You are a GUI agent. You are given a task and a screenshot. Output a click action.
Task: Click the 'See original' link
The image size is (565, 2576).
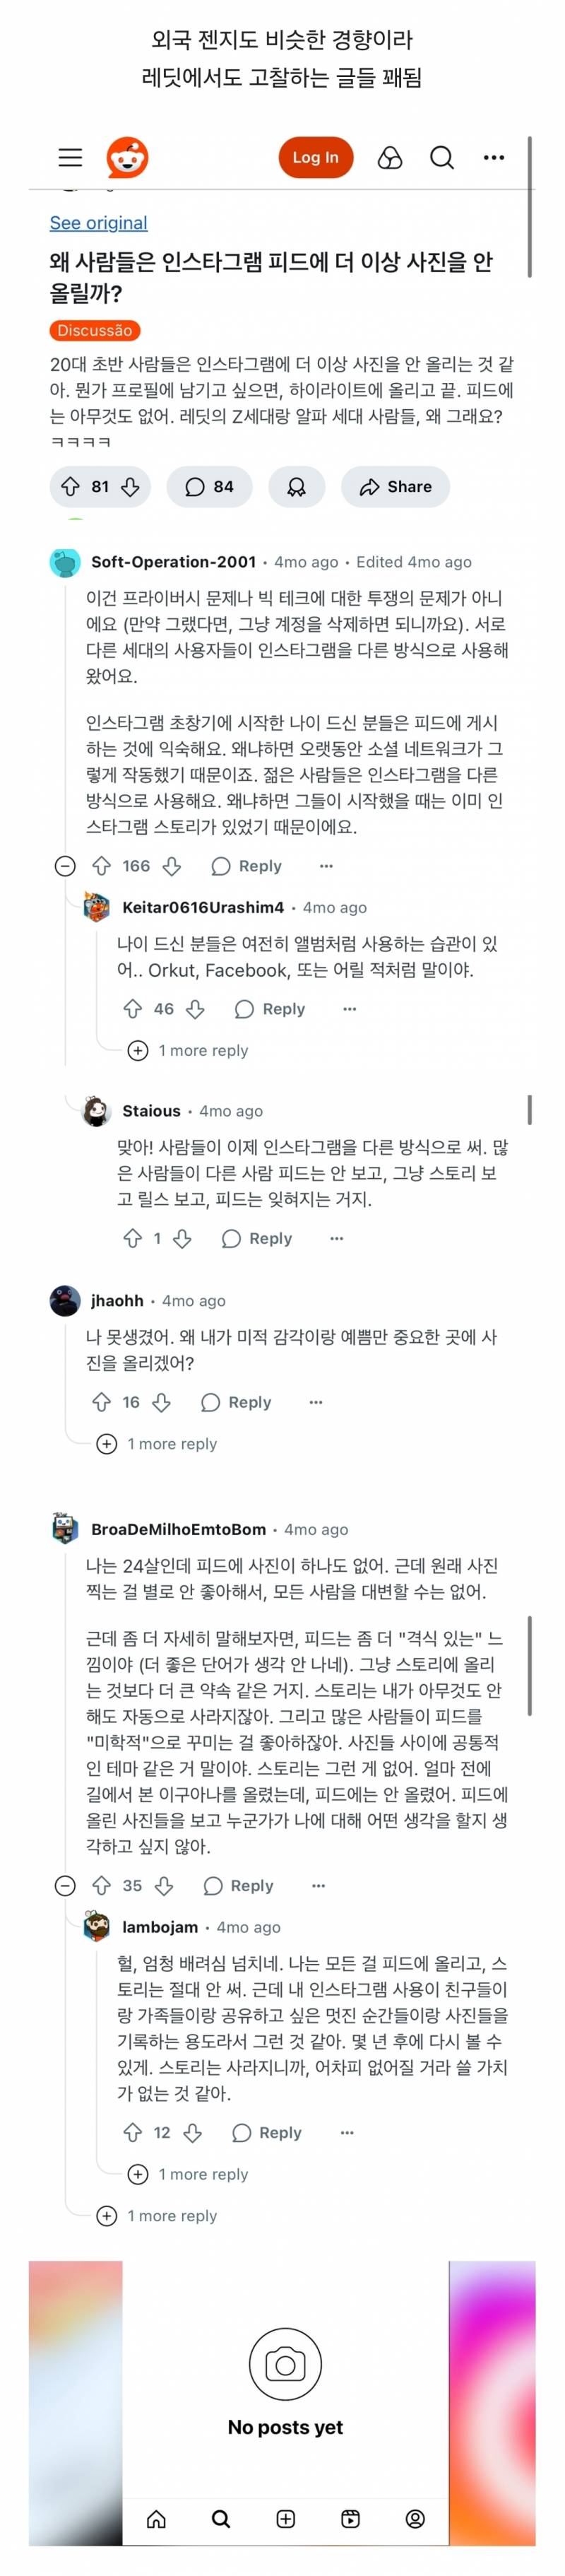[95, 222]
